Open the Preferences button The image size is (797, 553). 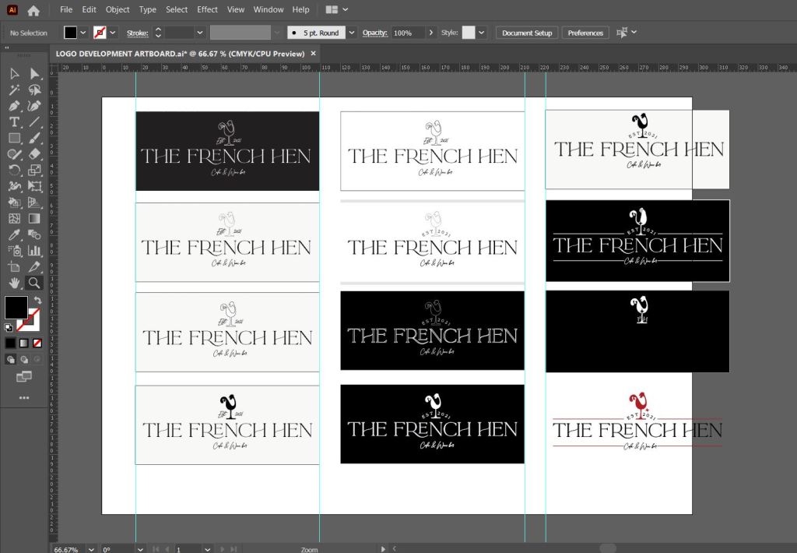coord(585,33)
